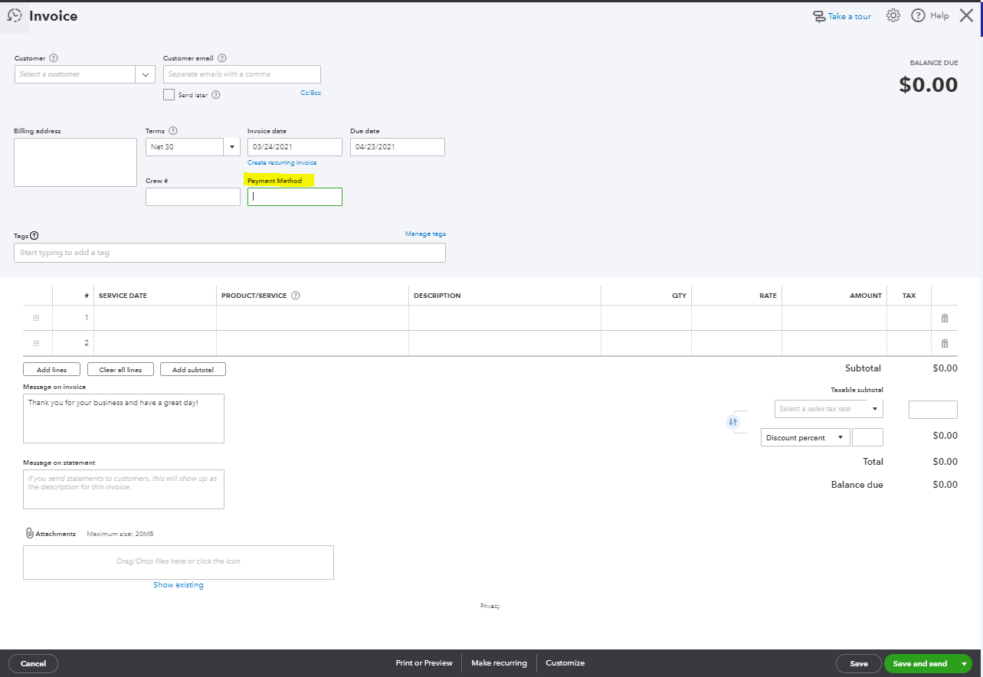
Task: Click the Add lines button
Action: point(51,370)
